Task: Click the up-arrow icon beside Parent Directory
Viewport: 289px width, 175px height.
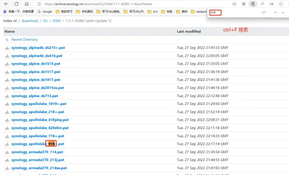Action: [7, 40]
